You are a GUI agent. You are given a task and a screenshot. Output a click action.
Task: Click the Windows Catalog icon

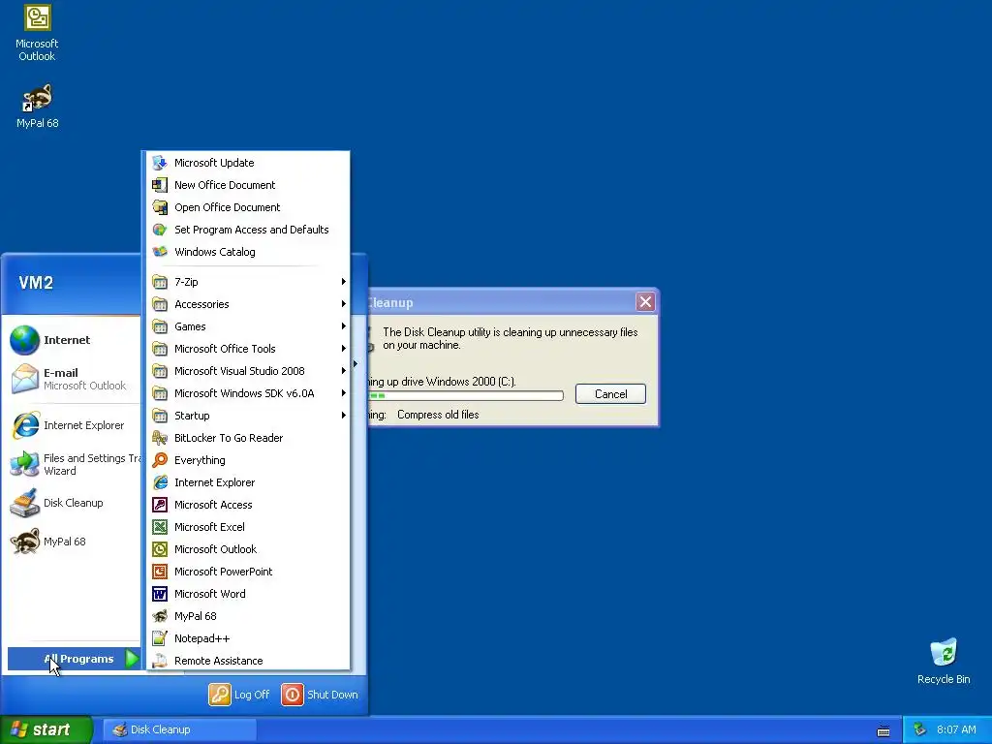click(160, 251)
